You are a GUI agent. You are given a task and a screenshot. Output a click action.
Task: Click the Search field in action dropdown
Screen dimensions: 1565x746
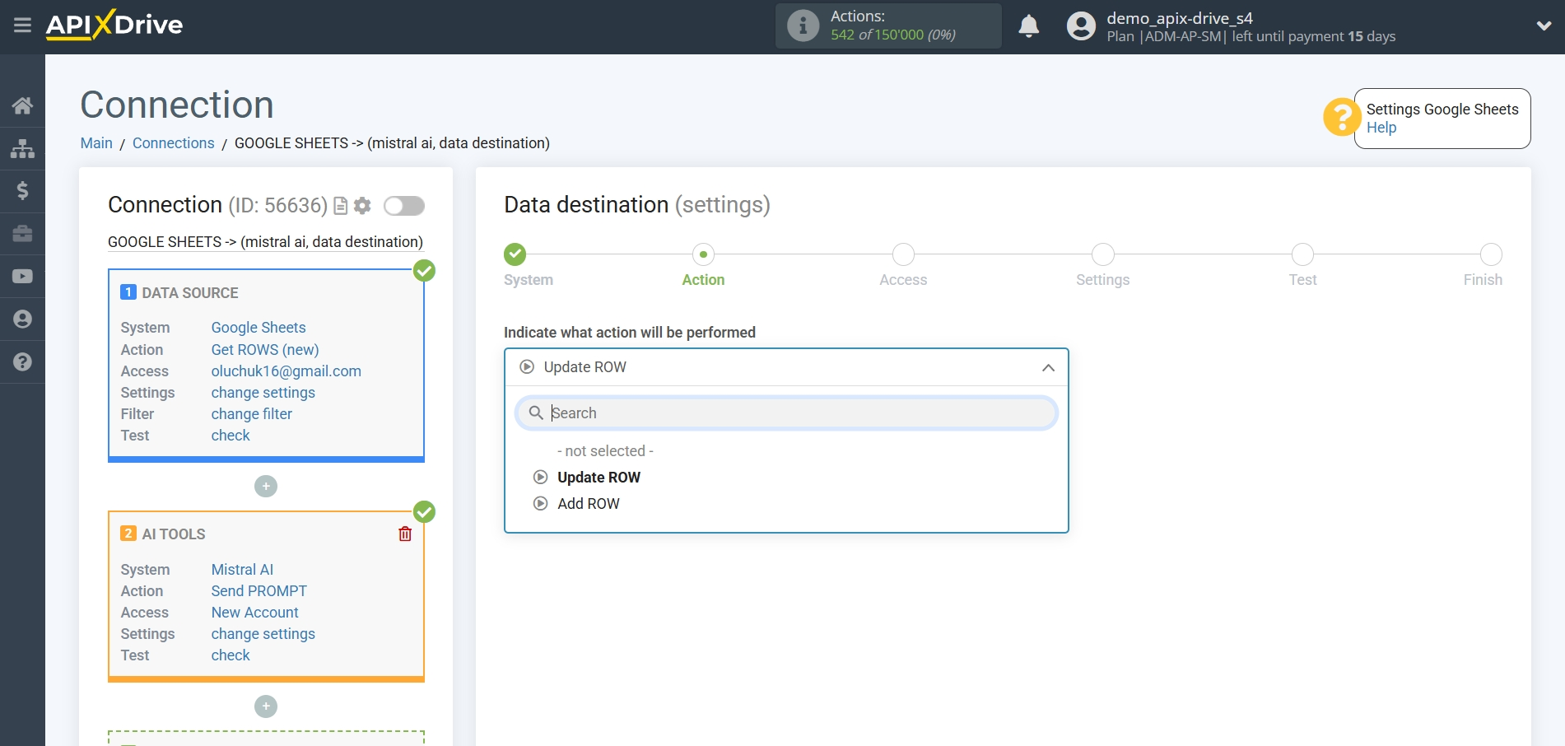point(786,413)
